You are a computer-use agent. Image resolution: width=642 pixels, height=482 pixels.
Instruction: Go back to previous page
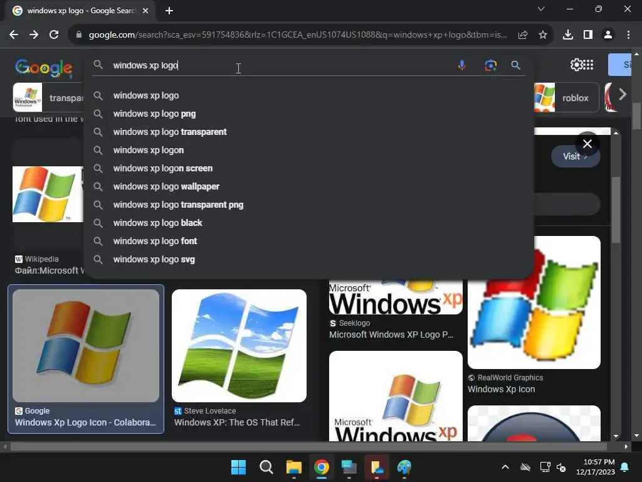point(14,35)
